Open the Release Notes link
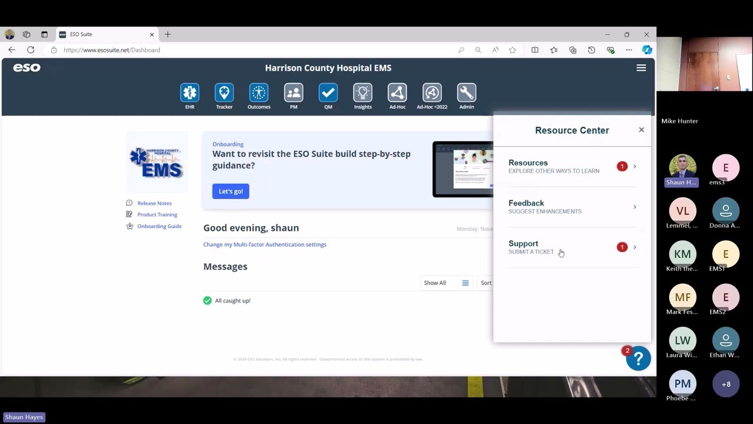The image size is (753, 424). point(154,203)
